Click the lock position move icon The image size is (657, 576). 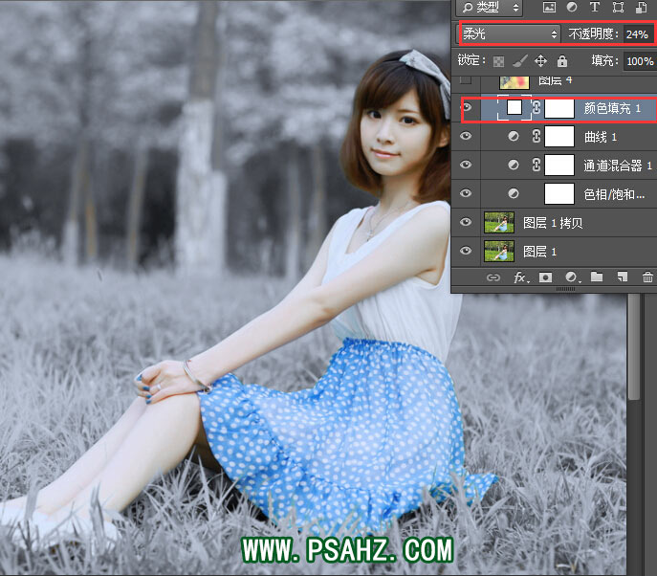click(x=540, y=60)
